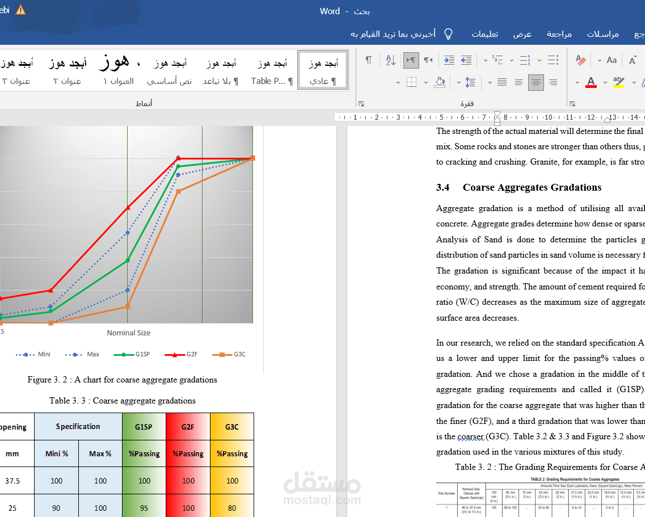Screen dimensions: 645x517
Task: Open bullets dropdown arrow
Action: pos(539,61)
